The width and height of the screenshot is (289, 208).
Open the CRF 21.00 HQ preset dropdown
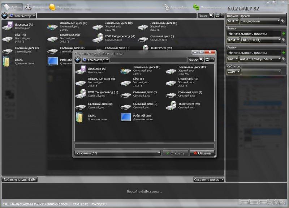260,40
